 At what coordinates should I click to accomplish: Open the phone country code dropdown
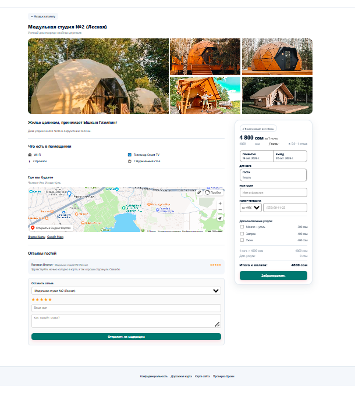251,208
